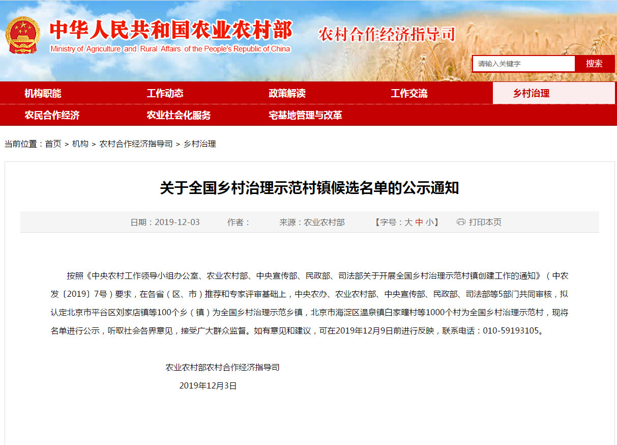The width and height of the screenshot is (617, 445).
Task: Open 农民合作经济 navigation item
Action: [x=52, y=115]
